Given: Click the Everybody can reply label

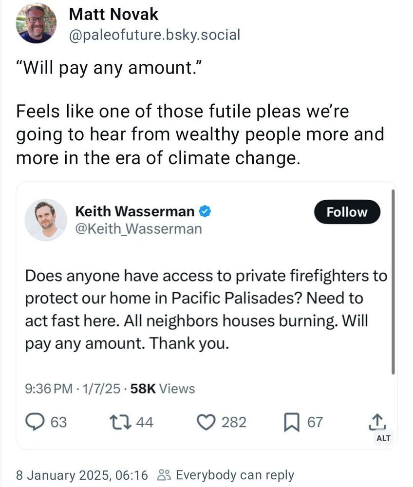Looking at the screenshot, I should 234,475.
